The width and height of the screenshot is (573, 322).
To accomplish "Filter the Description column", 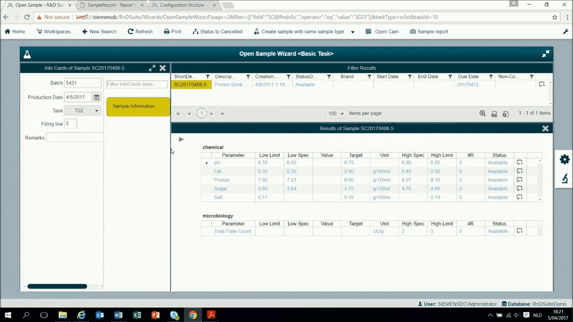I will (x=248, y=77).
